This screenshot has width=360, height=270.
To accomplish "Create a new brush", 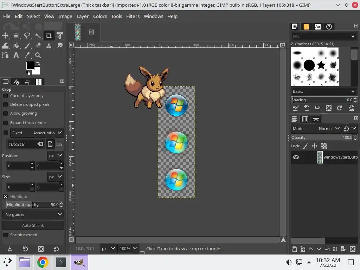I will point(307,108).
